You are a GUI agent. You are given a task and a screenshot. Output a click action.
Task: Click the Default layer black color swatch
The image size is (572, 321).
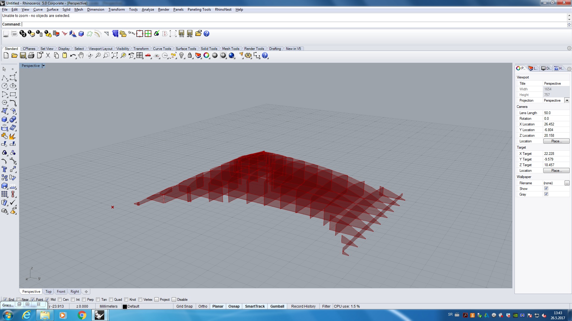pos(125,306)
